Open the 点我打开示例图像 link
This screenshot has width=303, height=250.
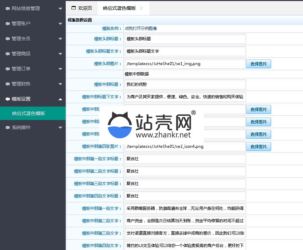pyautogui.click(x=141, y=28)
